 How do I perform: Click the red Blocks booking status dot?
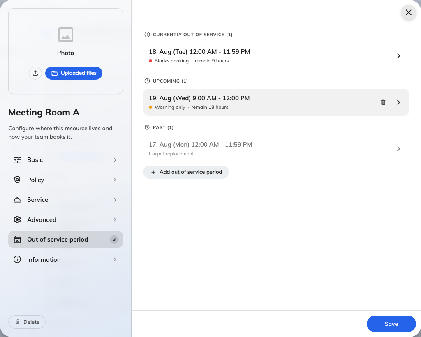coord(150,61)
